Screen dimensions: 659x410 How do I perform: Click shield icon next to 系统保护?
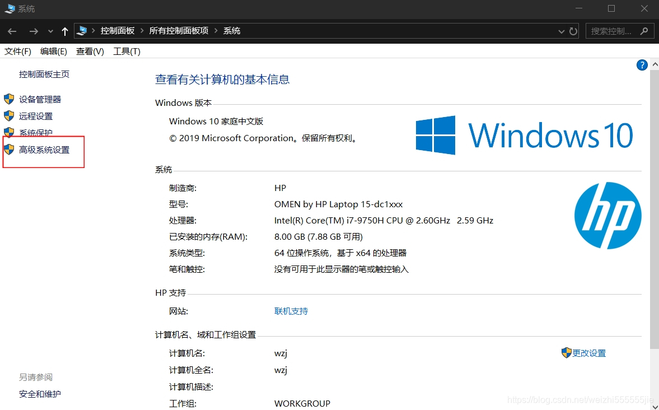[x=9, y=133]
